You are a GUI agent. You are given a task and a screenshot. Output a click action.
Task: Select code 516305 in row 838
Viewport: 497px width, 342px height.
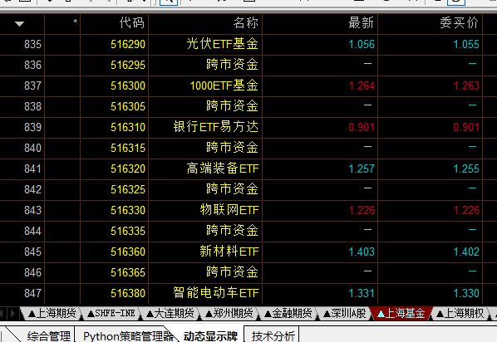tap(128, 106)
